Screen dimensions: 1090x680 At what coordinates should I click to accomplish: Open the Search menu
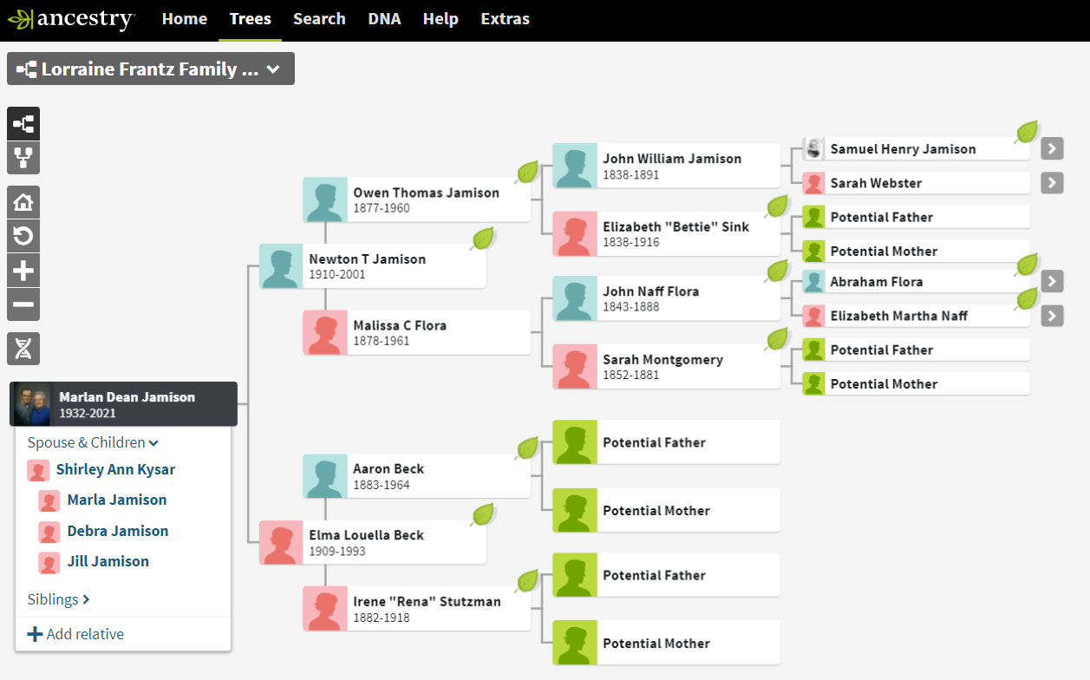pos(319,19)
